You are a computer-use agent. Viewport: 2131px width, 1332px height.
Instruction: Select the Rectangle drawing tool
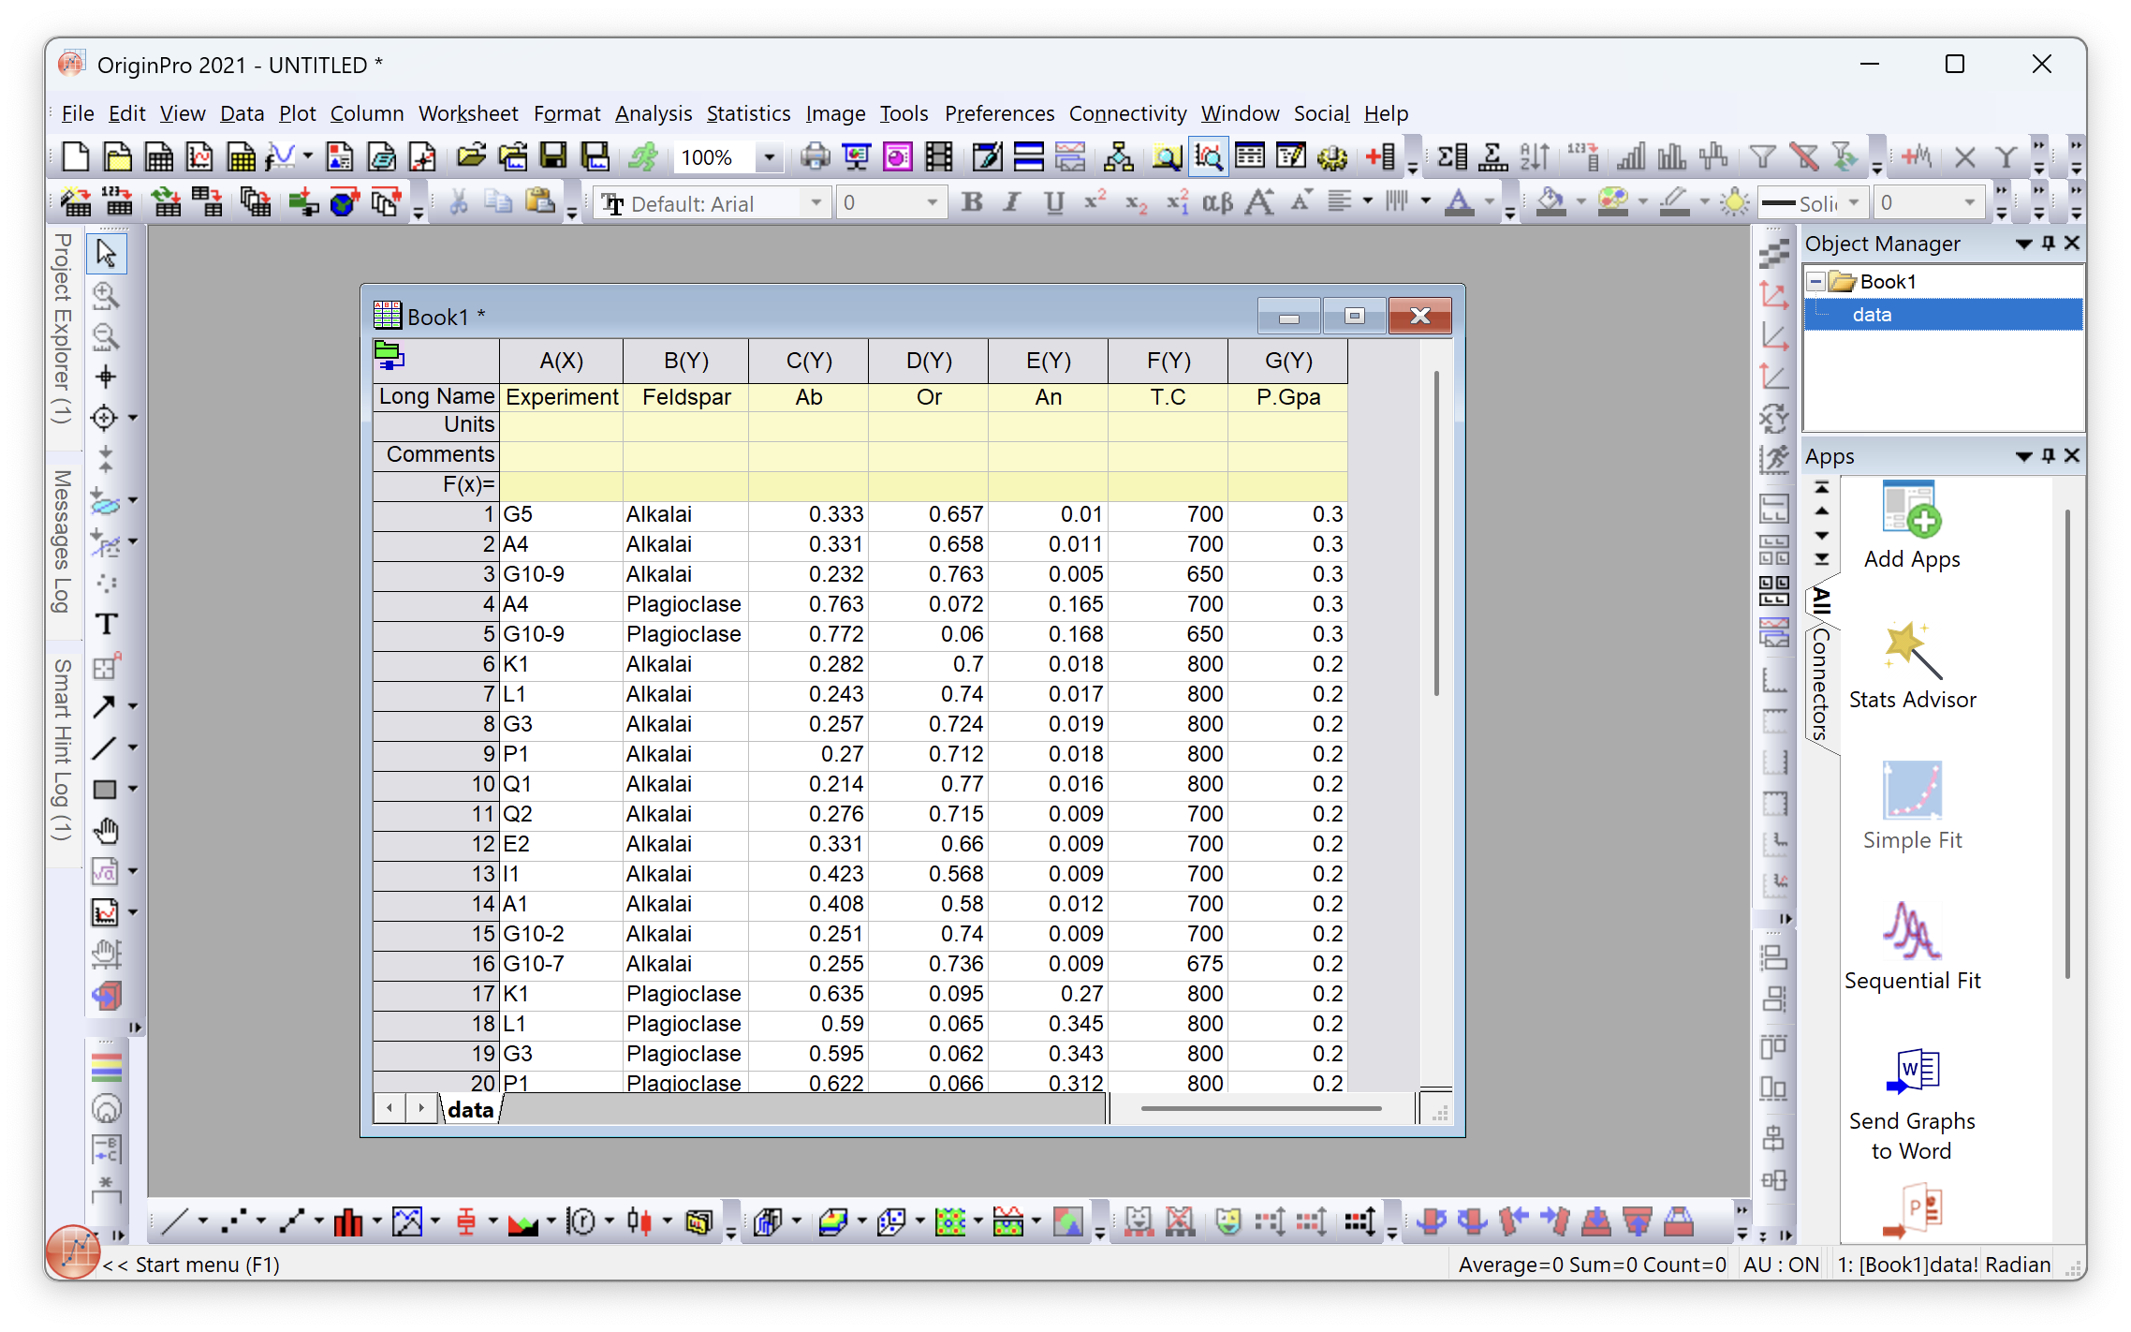(105, 790)
